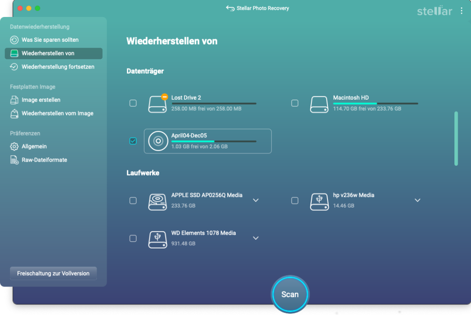Uncheck the April04-Dec05 volume
The image size is (471, 315).
tap(133, 141)
